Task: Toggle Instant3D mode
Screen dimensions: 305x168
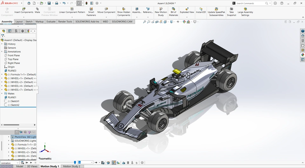Action: point(201,11)
